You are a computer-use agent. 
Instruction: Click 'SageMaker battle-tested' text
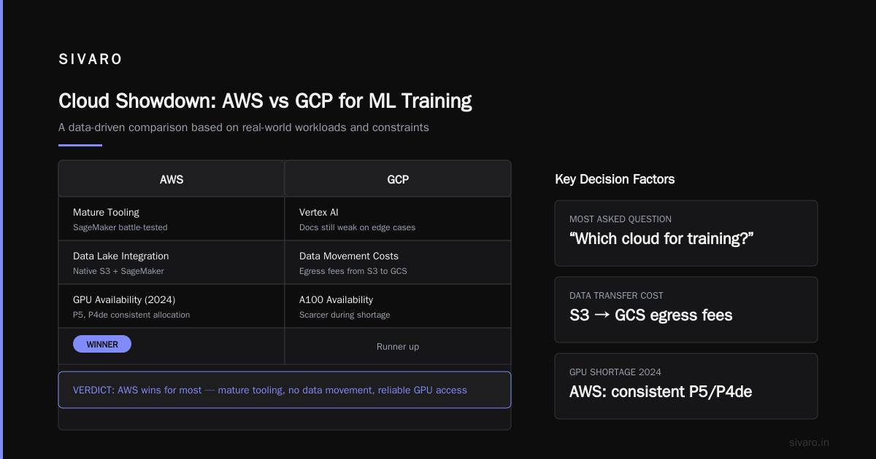point(120,227)
